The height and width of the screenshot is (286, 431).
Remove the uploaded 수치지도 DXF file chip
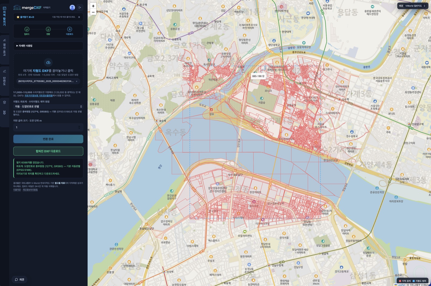[x=77, y=81]
